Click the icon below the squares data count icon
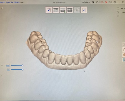This screenshot has height=101, width=125. (118, 16)
